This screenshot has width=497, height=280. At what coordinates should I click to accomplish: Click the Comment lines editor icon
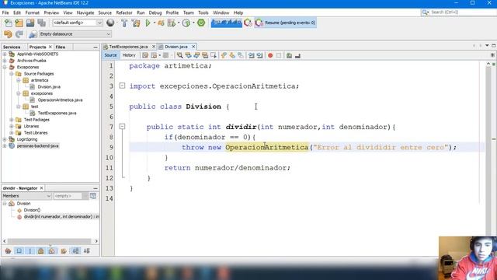point(289,55)
